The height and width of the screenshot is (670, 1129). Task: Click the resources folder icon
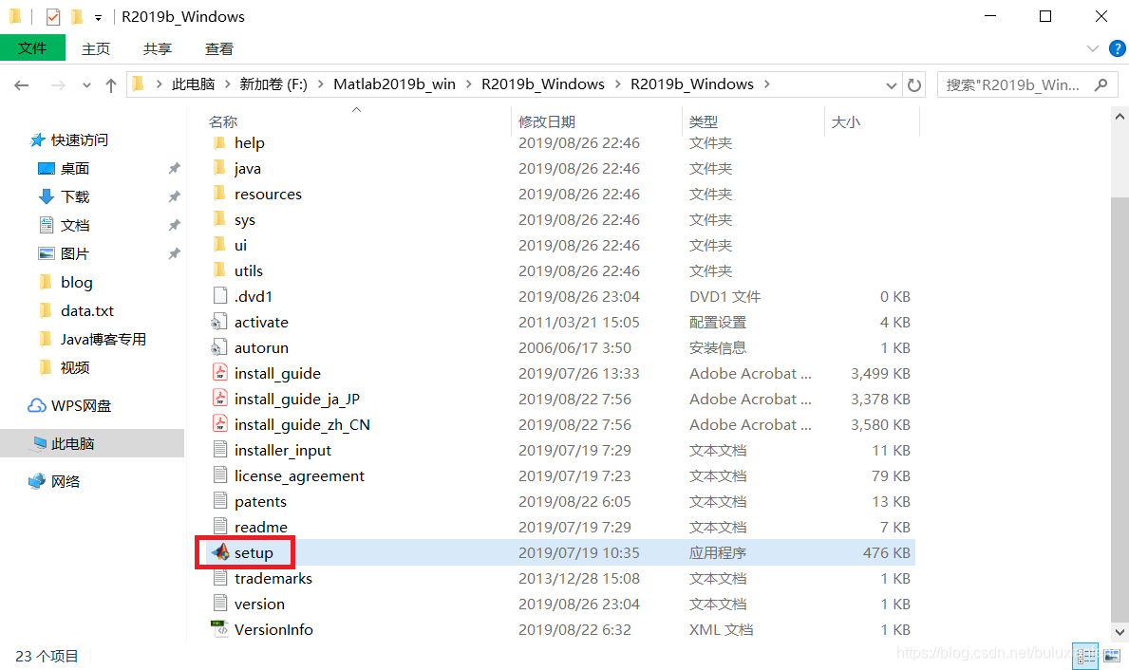point(220,194)
